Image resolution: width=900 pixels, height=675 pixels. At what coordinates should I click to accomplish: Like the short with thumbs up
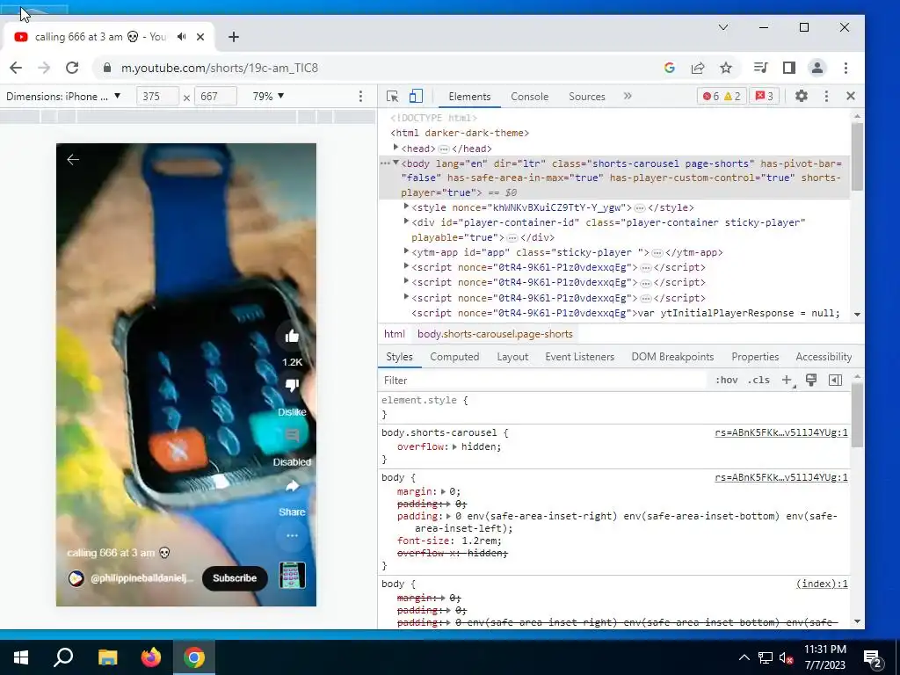[292, 337]
